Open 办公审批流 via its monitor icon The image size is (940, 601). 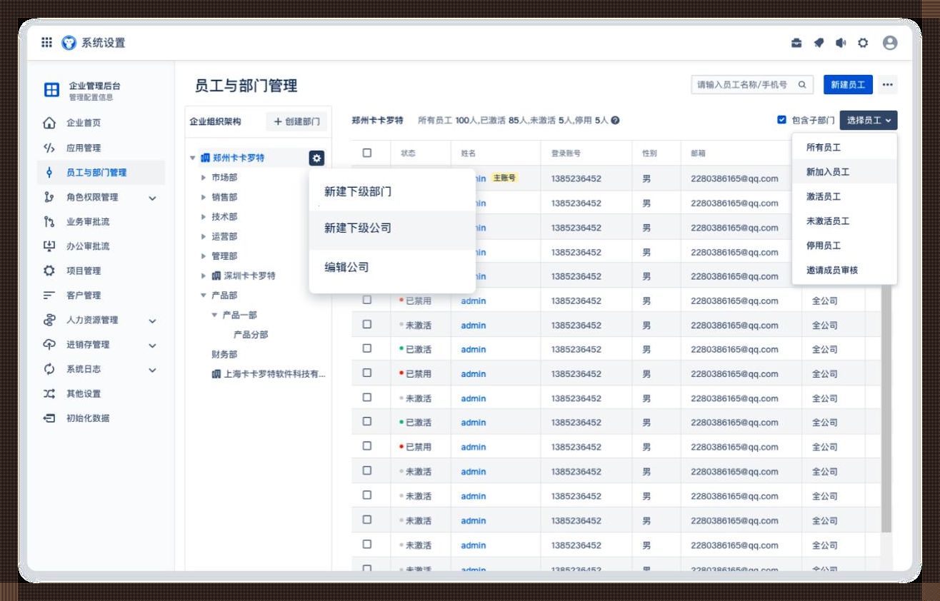[49, 246]
